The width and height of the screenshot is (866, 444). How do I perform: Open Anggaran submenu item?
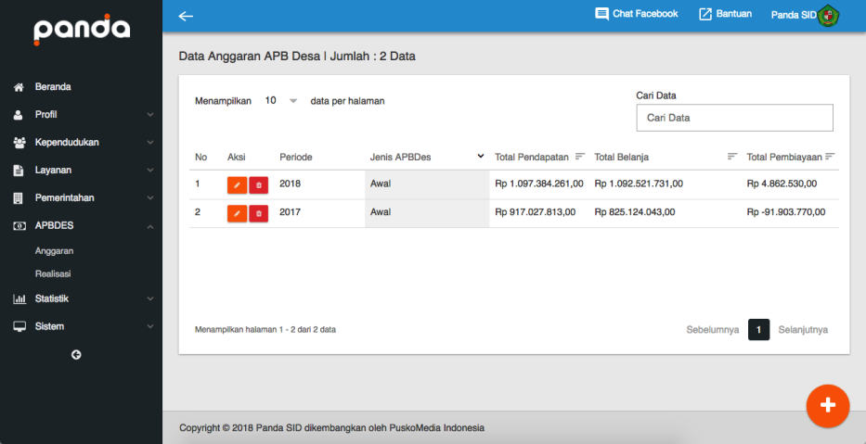tap(54, 251)
